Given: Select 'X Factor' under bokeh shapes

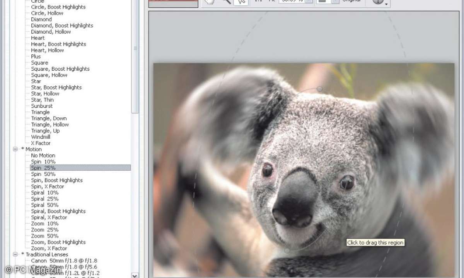Looking at the screenshot, I should (x=41, y=143).
